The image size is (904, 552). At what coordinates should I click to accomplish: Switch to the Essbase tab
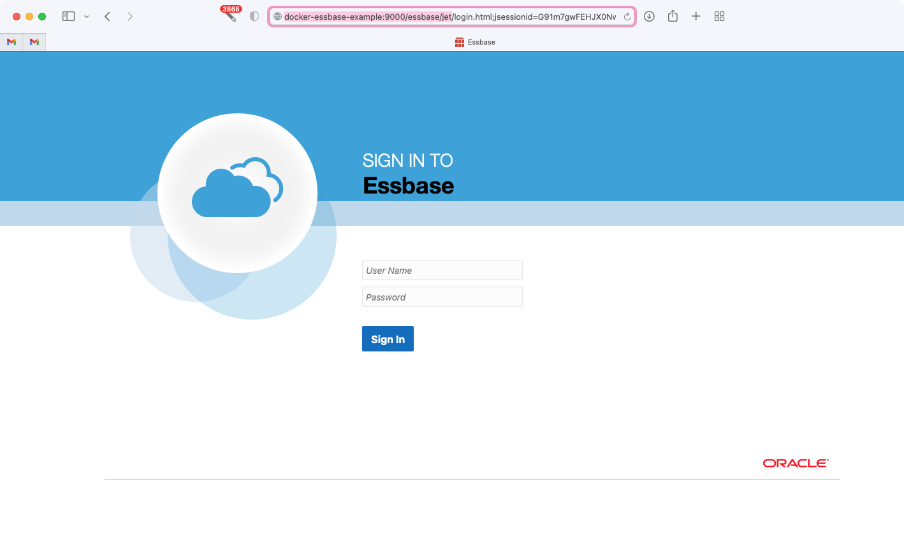(475, 42)
